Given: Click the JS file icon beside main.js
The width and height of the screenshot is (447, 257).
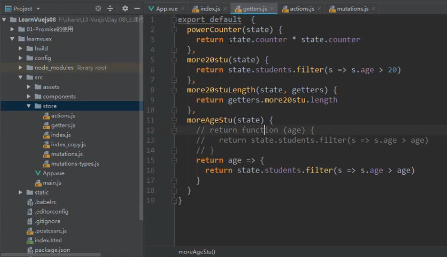Looking at the screenshot, I should click(38, 183).
